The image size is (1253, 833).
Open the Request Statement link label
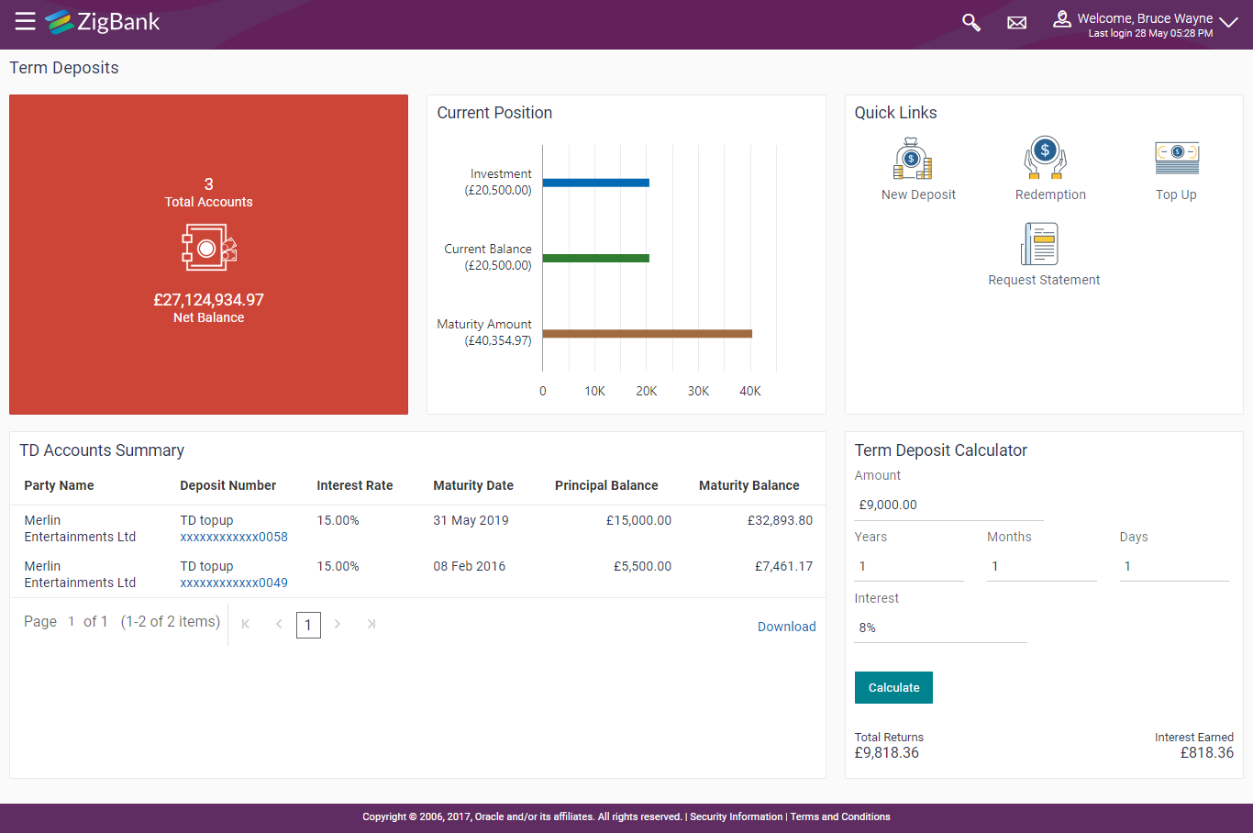tap(1044, 280)
